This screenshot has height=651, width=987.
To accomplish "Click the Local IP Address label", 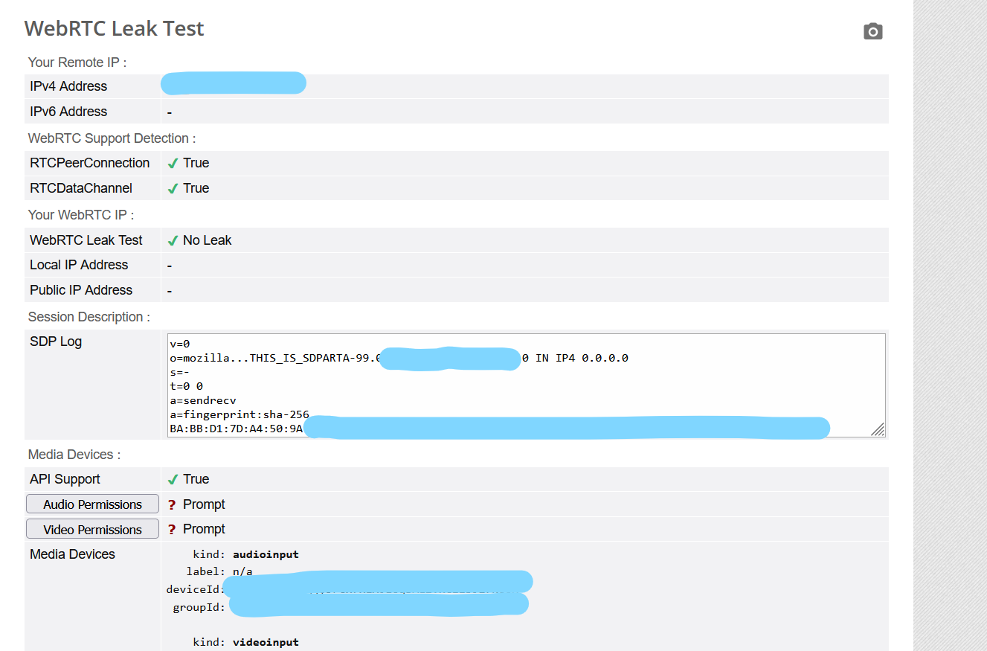I will (79, 265).
